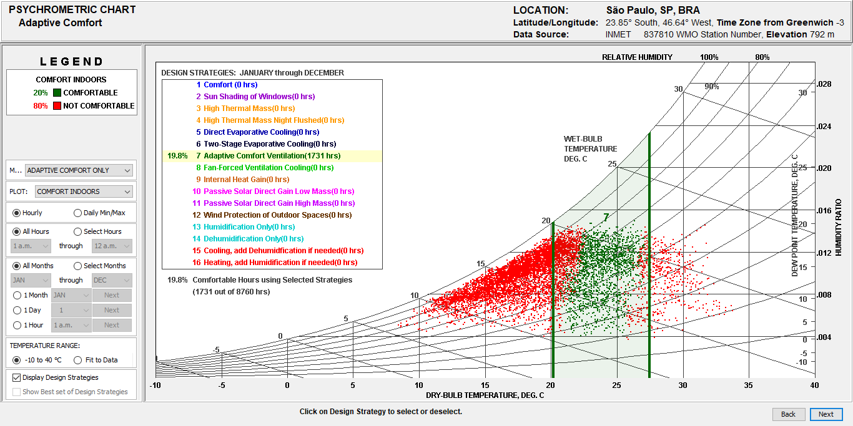Choose Fit to Data temperature range
The height and width of the screenshot is (426, 853).
click(x=78, y=360)
